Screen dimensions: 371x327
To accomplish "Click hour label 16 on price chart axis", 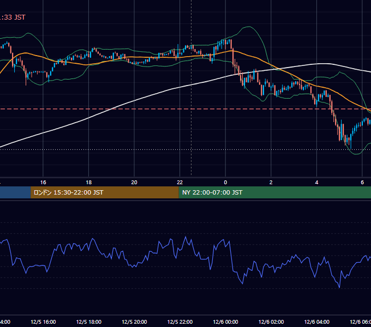I will pos(43,183).
